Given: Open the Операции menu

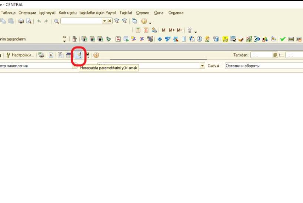Looking at the screenshot, I should (27, 13).
